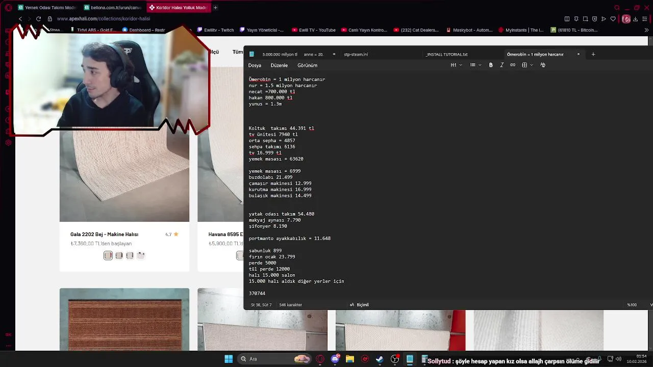Switch to the anne = 20. tab
Screen dimensions: 653x367
pos(313,54)
